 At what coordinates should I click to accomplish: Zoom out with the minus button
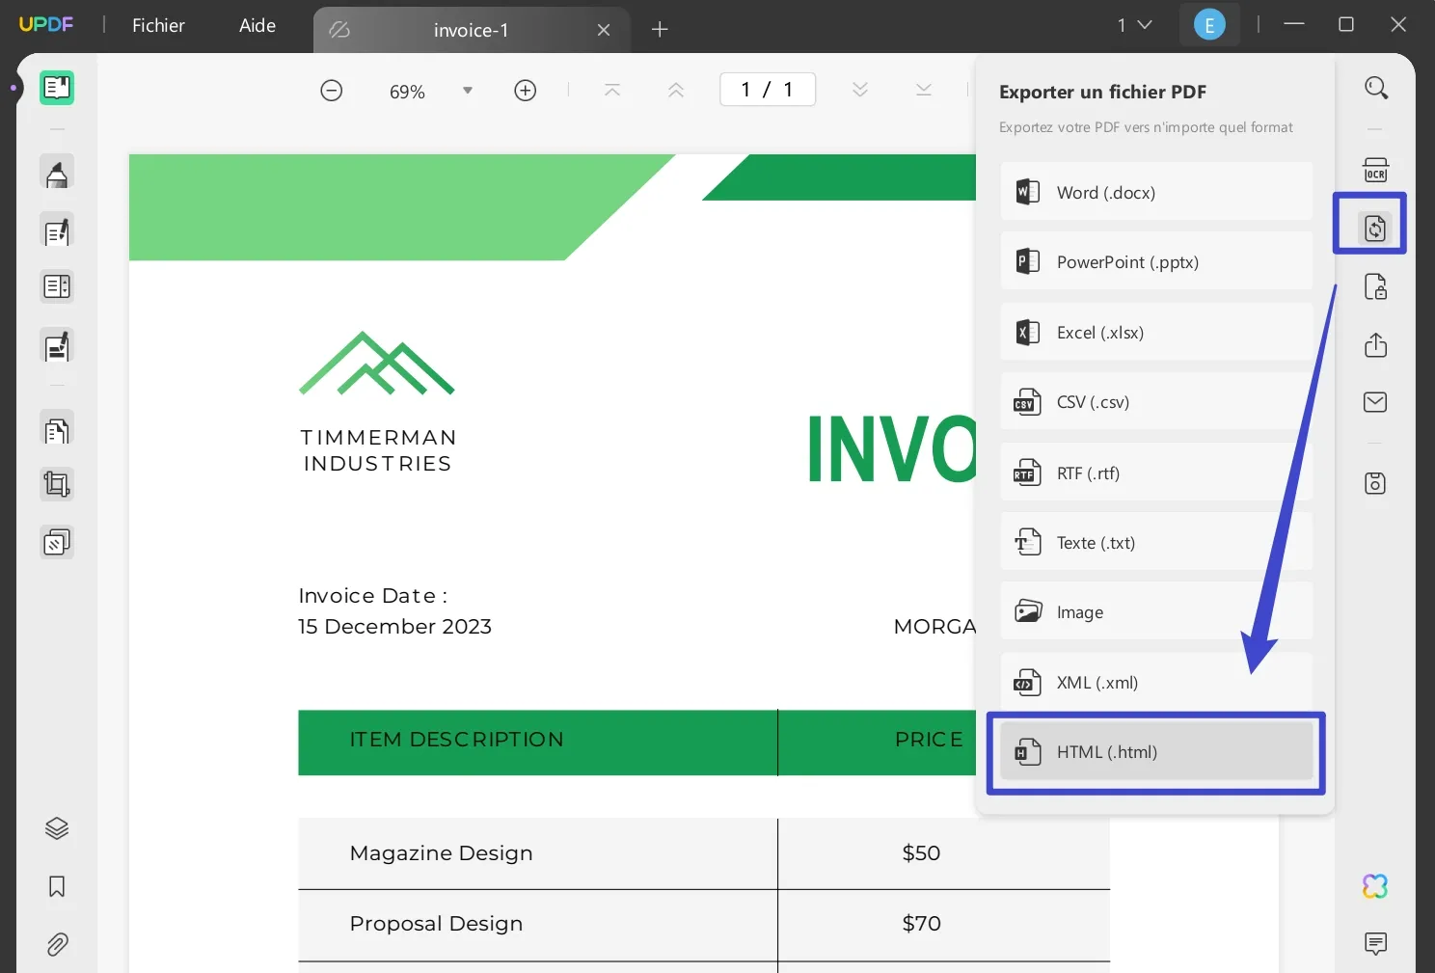(332, 91)
